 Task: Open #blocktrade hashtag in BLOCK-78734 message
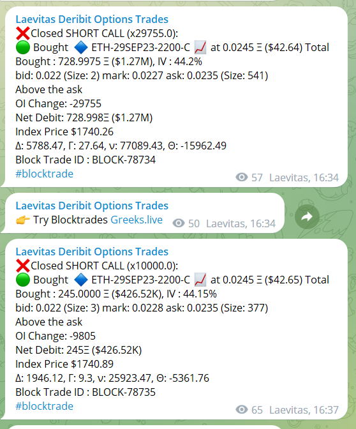pyautogui.click(x=44, y=174)
